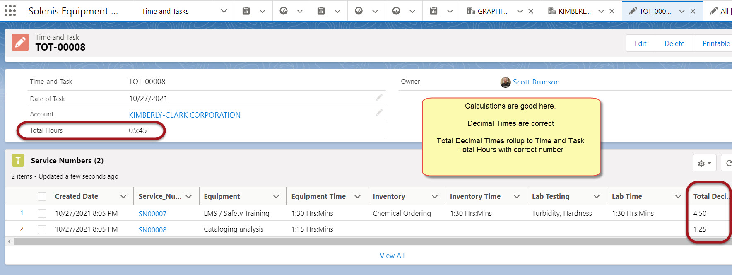Click the Time and Task record icon
The image size is (732, 275).
point(20,43)
